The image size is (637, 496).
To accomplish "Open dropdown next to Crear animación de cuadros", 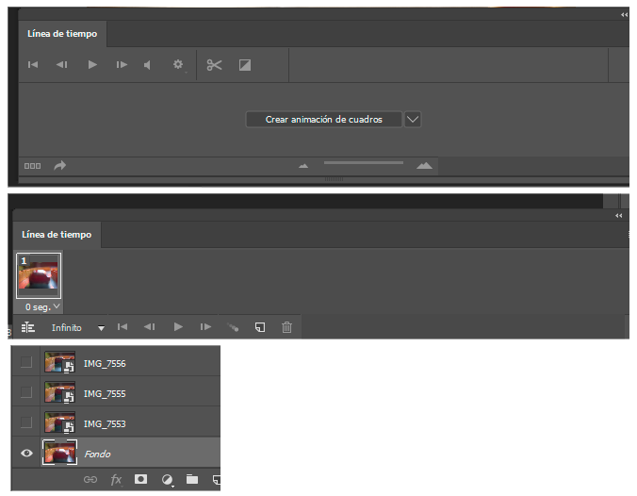I will pyautogui.click(x=413, y=120).
